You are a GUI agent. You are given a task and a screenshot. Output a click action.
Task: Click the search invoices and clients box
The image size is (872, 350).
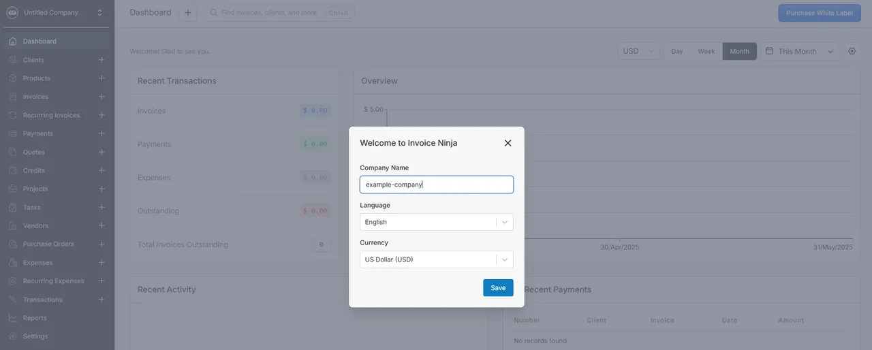[x=280, y=13]
